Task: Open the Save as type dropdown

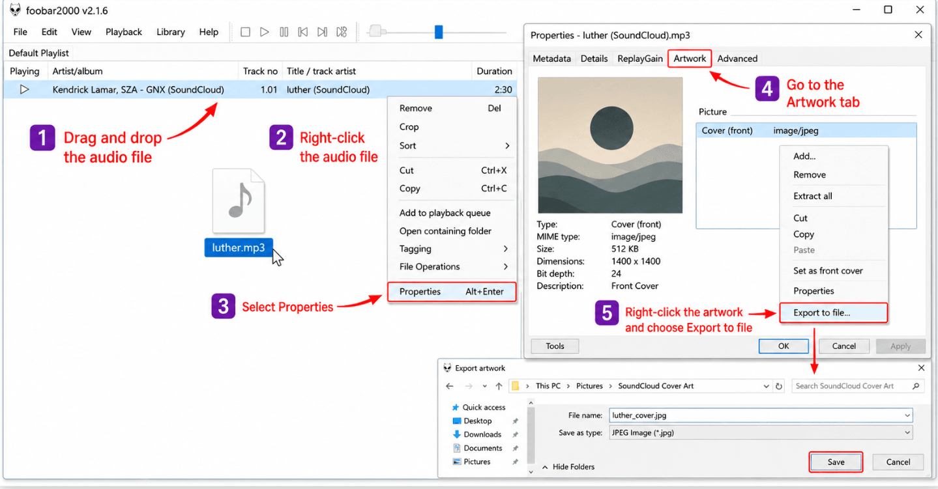Action: [907, 432]
